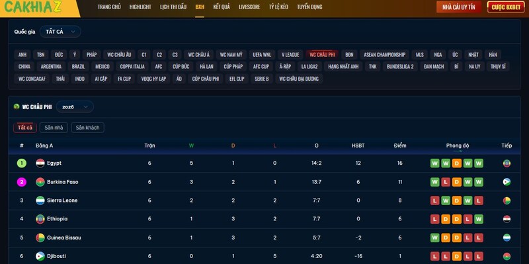Open the Quốc gia 'Tất cả' dropdown
The height and width of the screenshot is (264, 529).
tap(60, 32)
